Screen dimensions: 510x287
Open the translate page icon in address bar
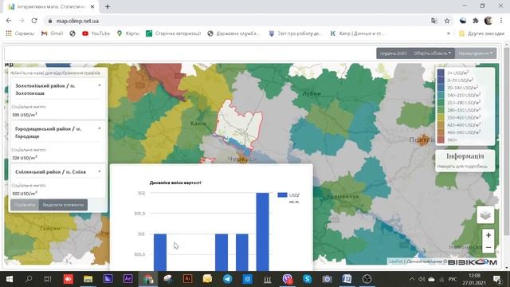coord(433,21)
